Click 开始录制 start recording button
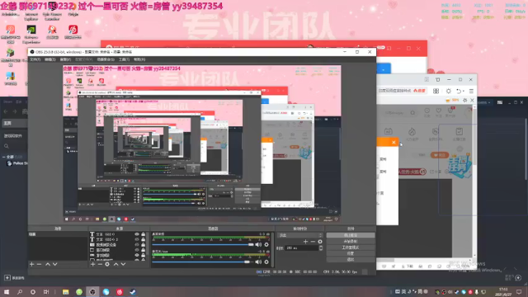Image resolution: width=528 pixels, height=297 pixels. 350,242
